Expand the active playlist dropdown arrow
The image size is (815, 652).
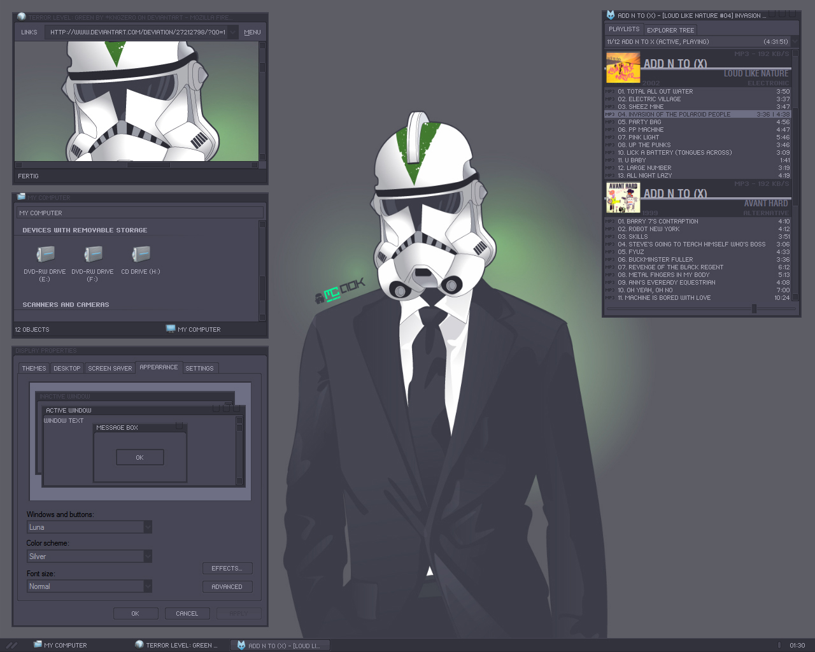(795, 42)
